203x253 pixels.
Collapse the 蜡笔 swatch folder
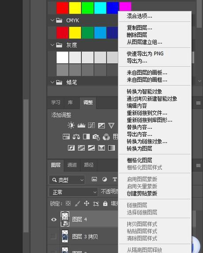(52, 82)
